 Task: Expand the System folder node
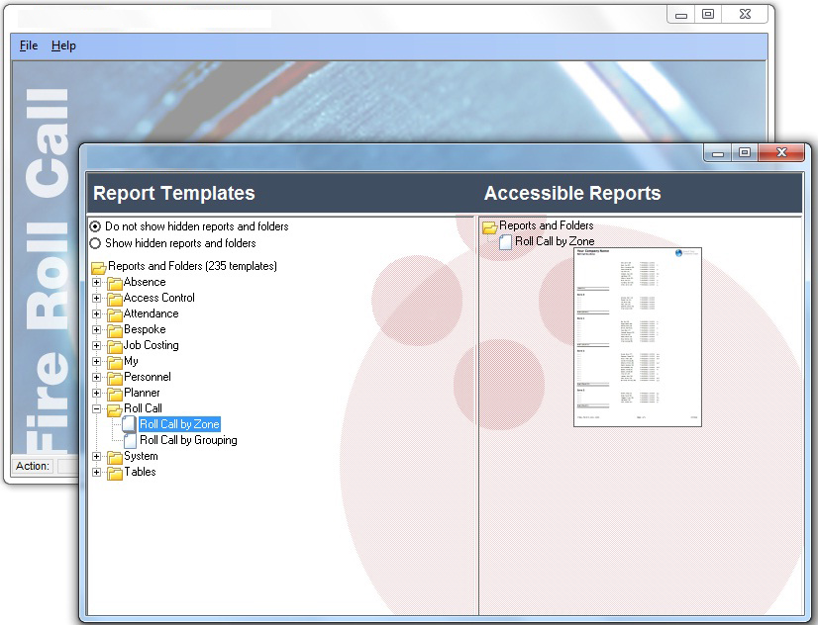97,457
